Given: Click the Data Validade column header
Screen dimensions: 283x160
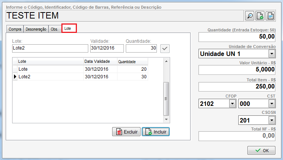Looking at the screenshot, I should [100, 62].
